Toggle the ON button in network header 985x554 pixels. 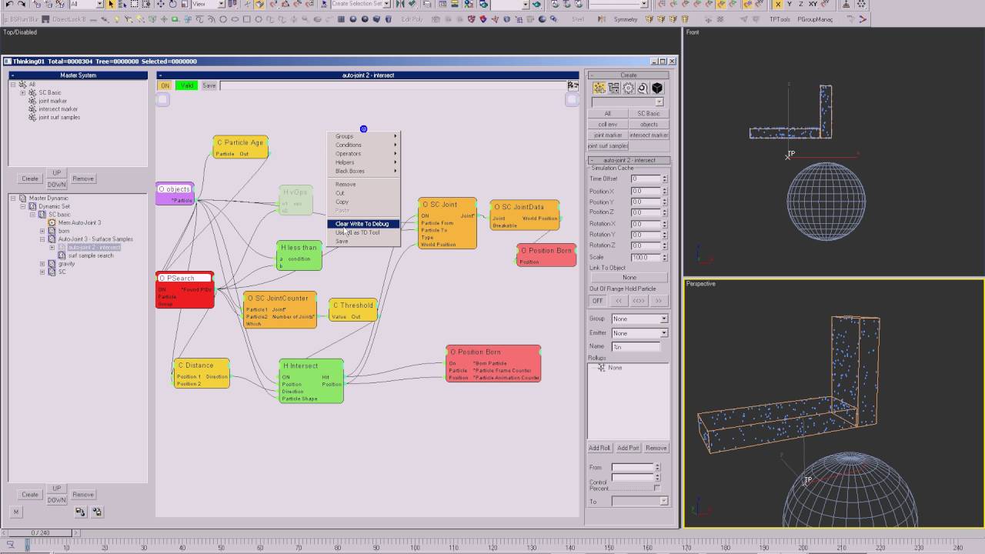coord(164,85)
